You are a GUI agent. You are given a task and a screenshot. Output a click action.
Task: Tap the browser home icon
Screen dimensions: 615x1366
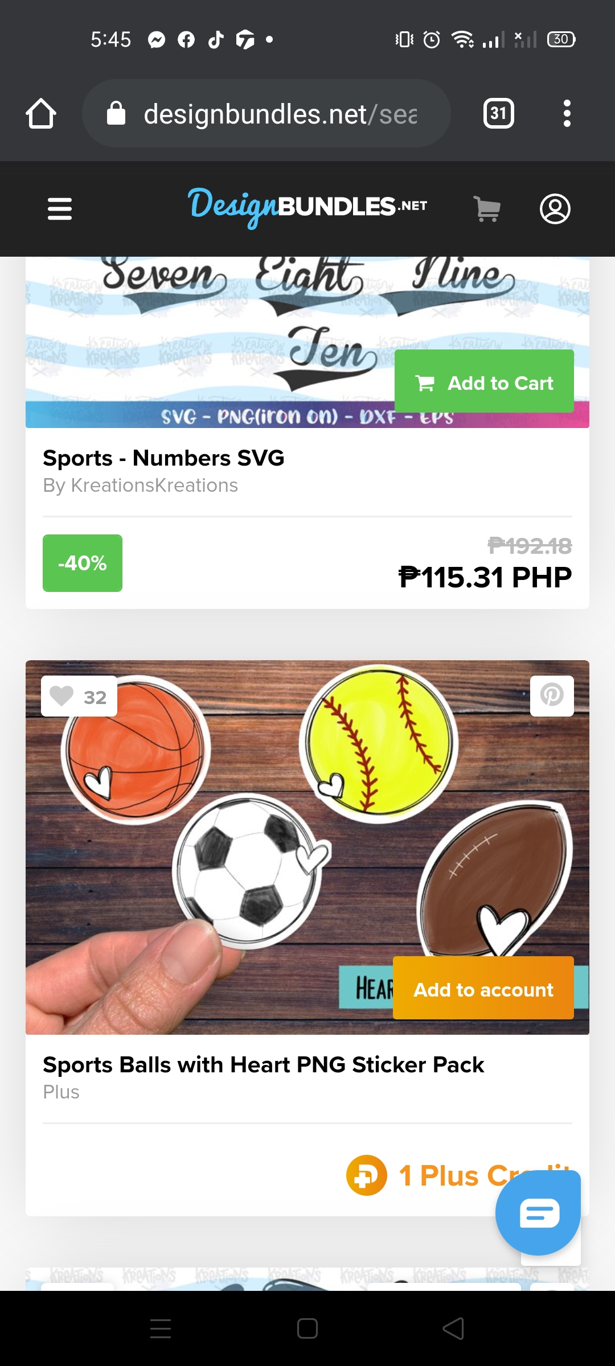click(x=41, y=113)
